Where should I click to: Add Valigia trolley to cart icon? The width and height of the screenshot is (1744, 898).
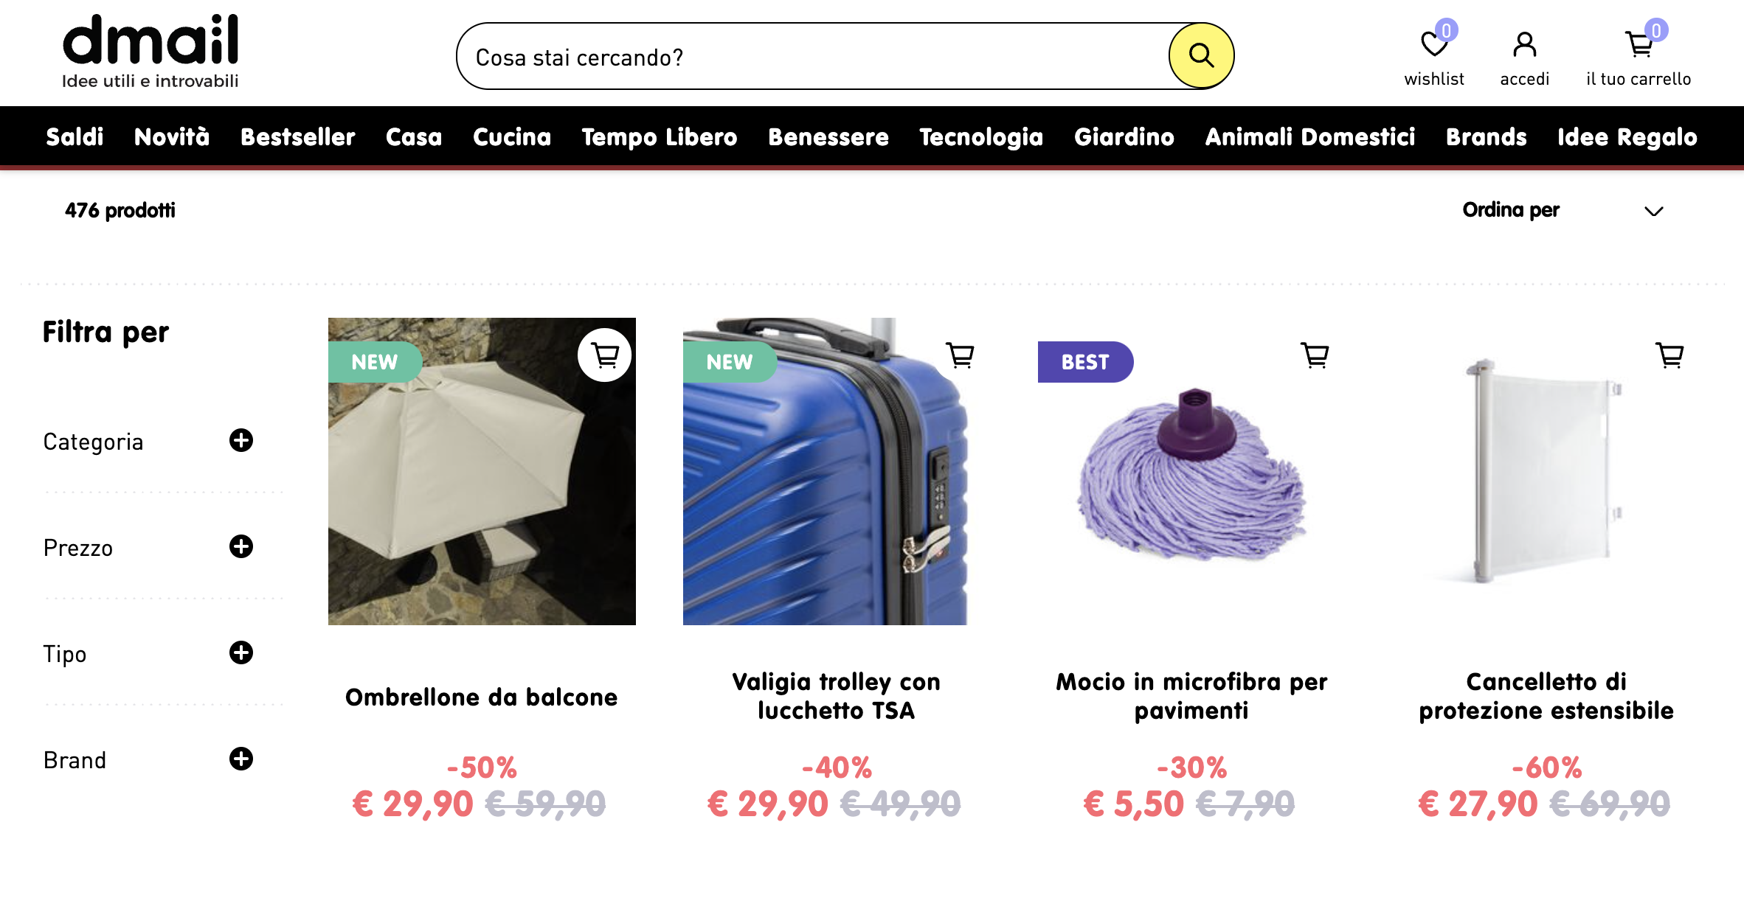point(961,355)
